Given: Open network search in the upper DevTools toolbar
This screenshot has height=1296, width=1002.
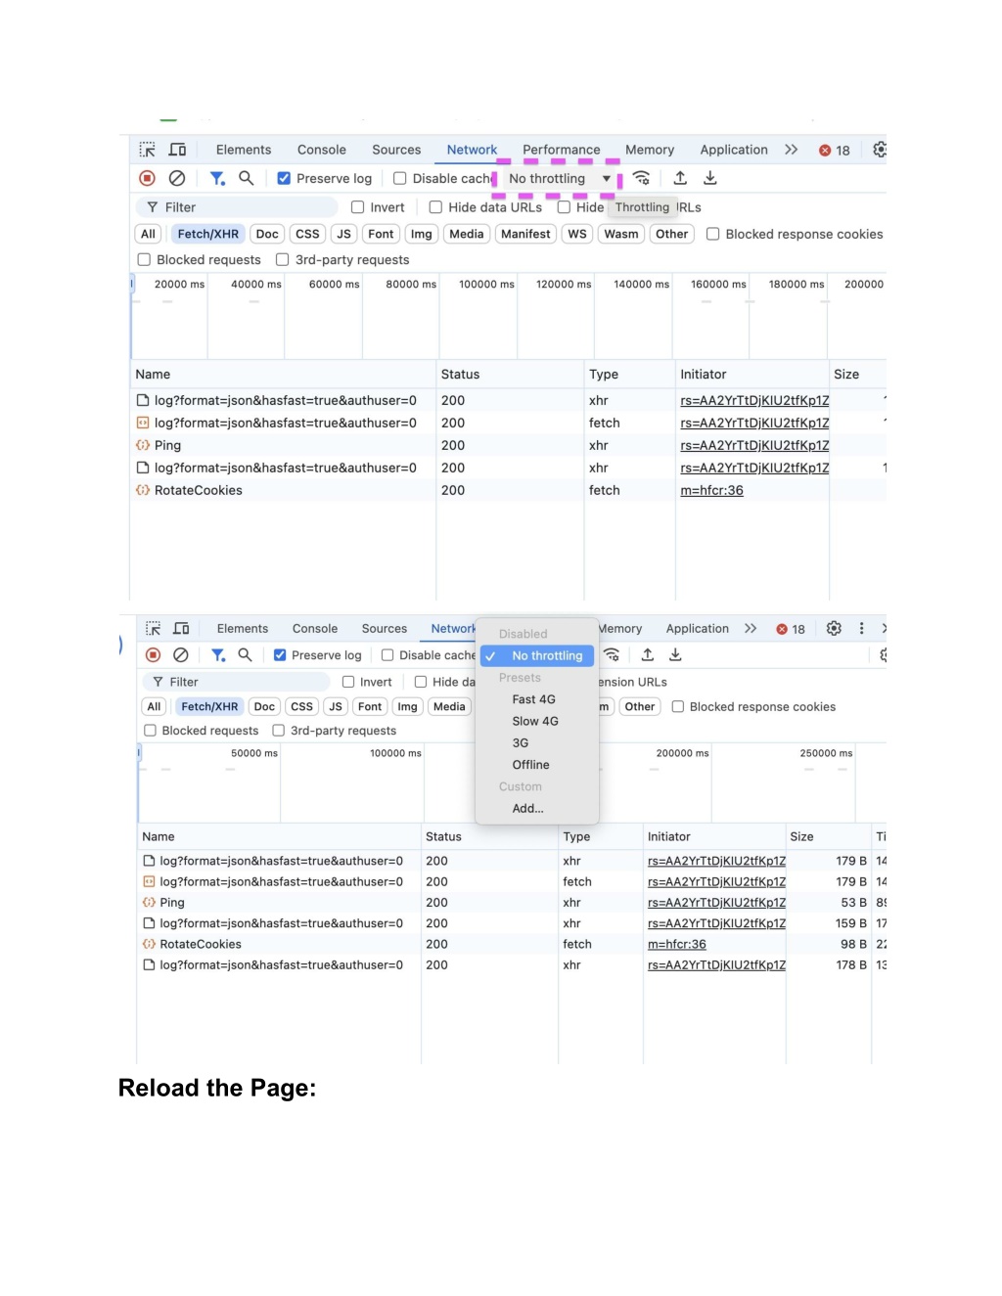Looking at the screenshot, I should [247, 178].
